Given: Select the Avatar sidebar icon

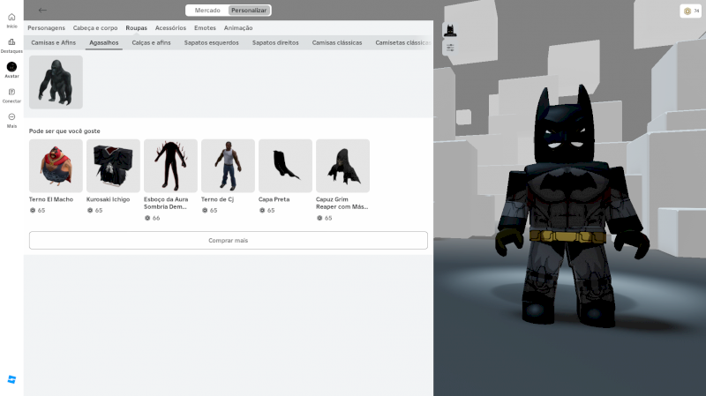Looking at the screenshot, I should pyautogui.click(x=11, y=67).
